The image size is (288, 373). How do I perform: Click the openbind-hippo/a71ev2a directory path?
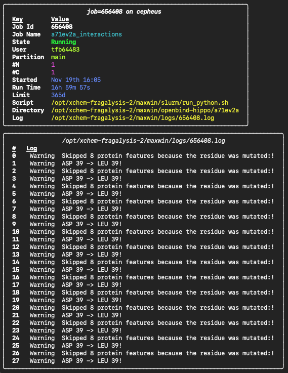pyautogui.click(x=145, y=110)
